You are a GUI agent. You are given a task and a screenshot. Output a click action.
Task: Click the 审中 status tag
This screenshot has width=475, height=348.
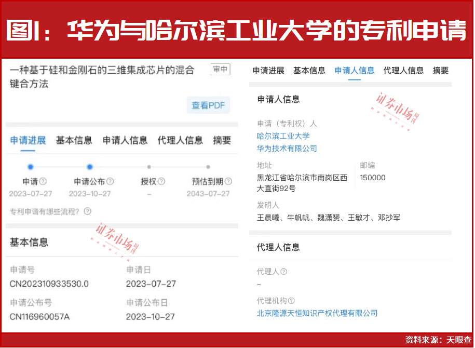point(220,70)
